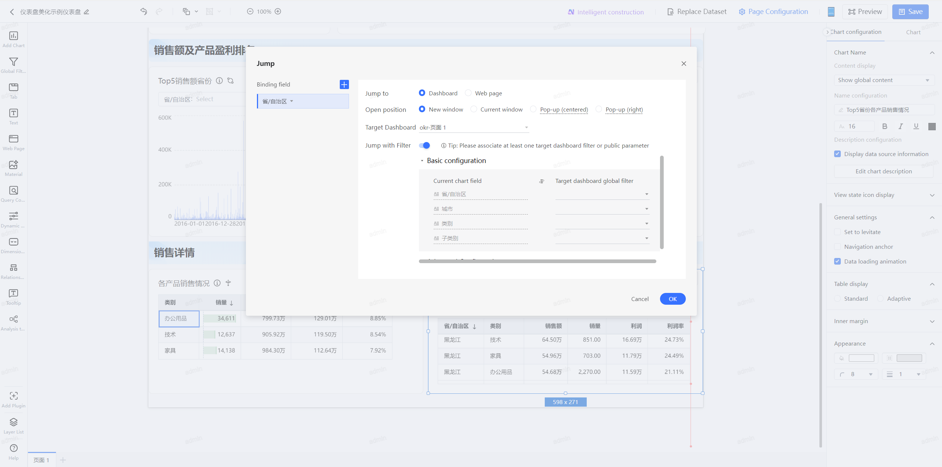Save the dashboard
The image size is (942, 467).
[910, 12]
